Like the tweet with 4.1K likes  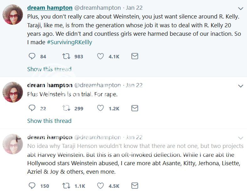click(100, 56)
